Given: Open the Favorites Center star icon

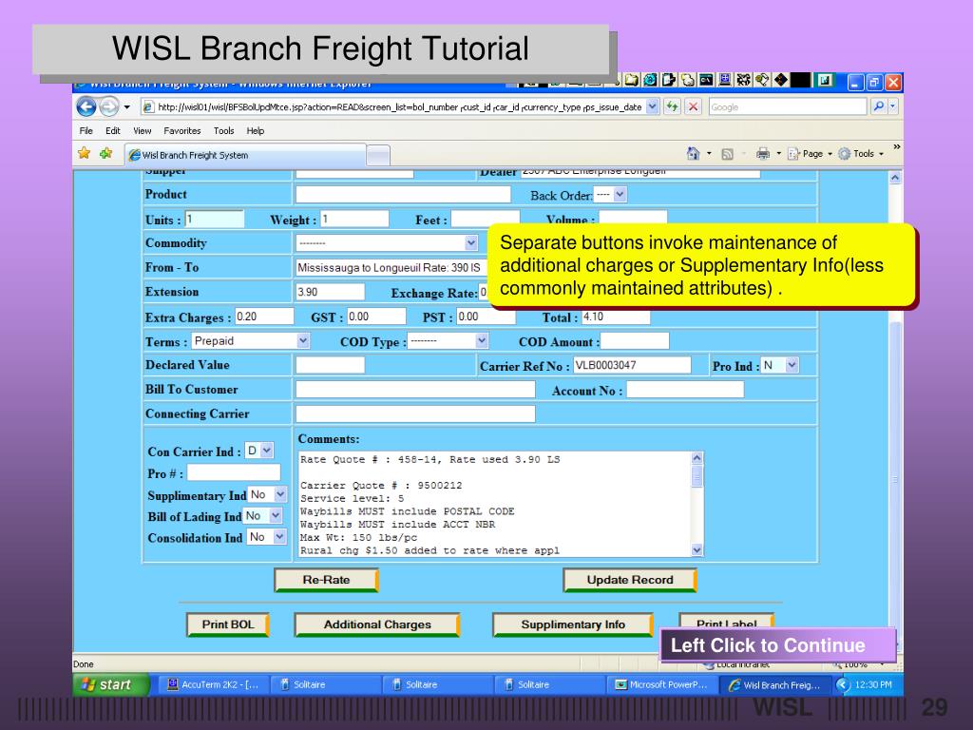Looking at the screenshot, I should [x=85, y=153].
